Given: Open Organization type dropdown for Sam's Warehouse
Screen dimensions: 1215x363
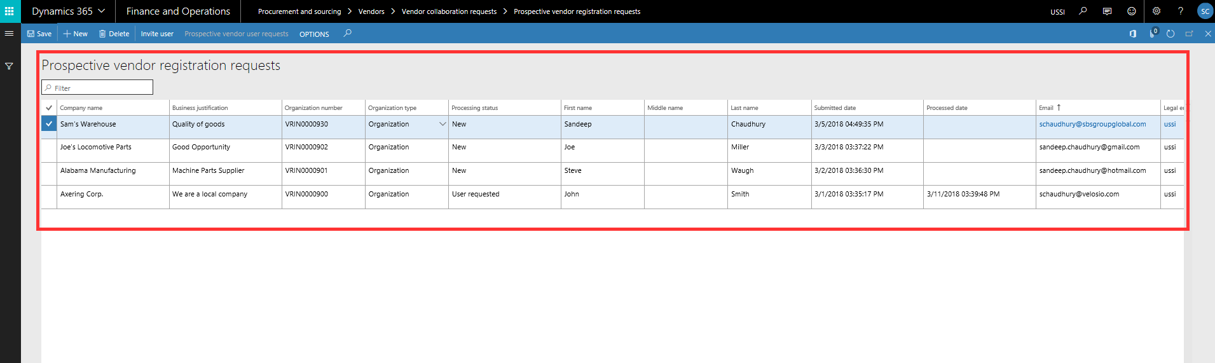Looking at the screenshot, I should point(443,125).
